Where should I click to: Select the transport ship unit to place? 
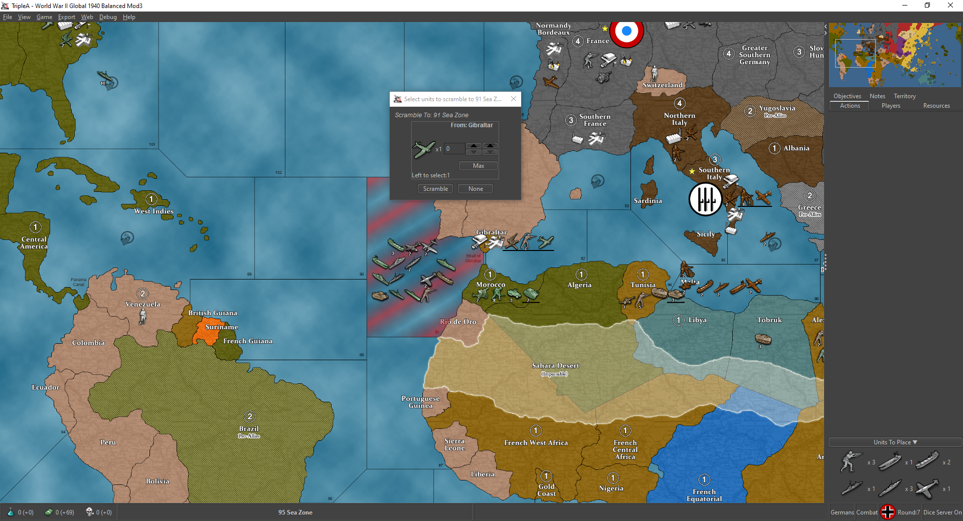click(x=927, y=461)
